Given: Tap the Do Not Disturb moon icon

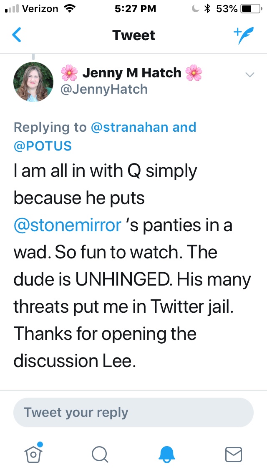Looking at the screenshot, I should pos(195,9).
